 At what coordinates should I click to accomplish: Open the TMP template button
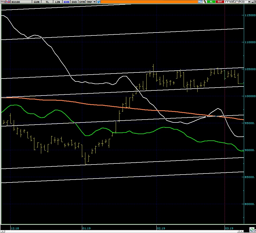coord(89,2)
